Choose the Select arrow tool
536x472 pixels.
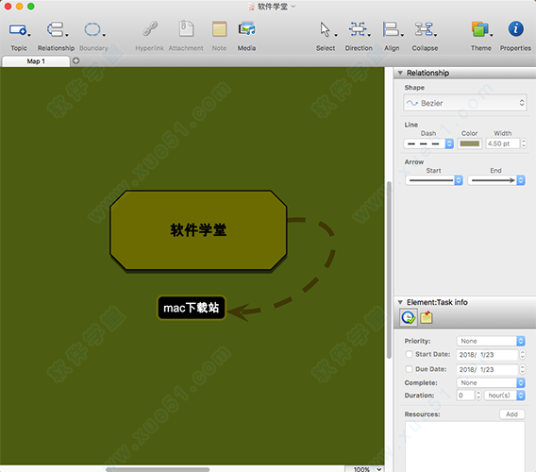coord(325,29)
